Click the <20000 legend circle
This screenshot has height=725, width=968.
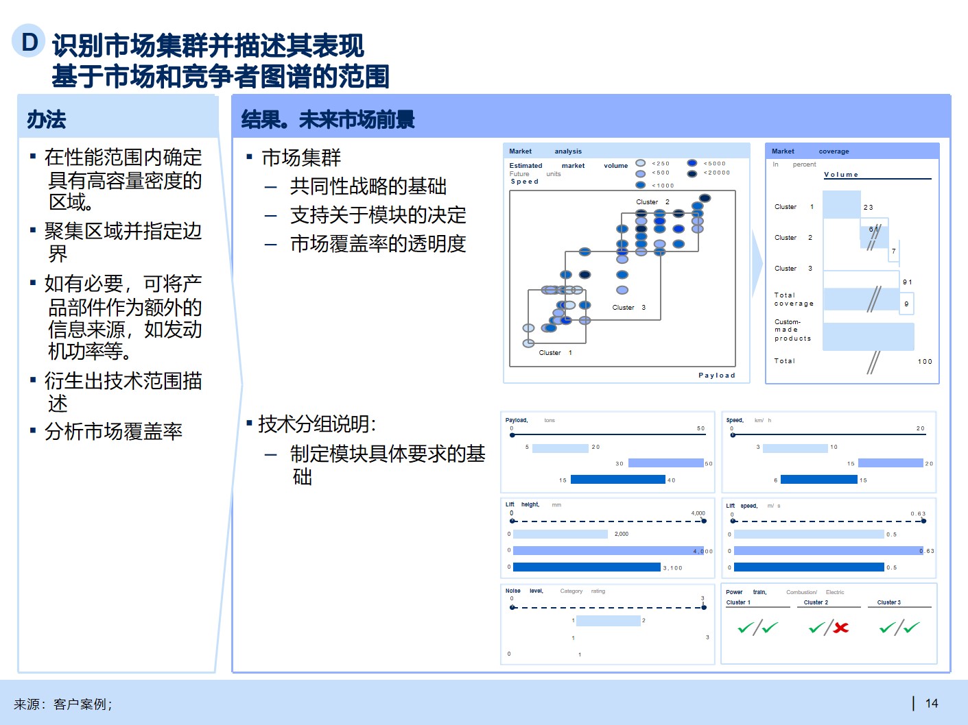point(692,173)
